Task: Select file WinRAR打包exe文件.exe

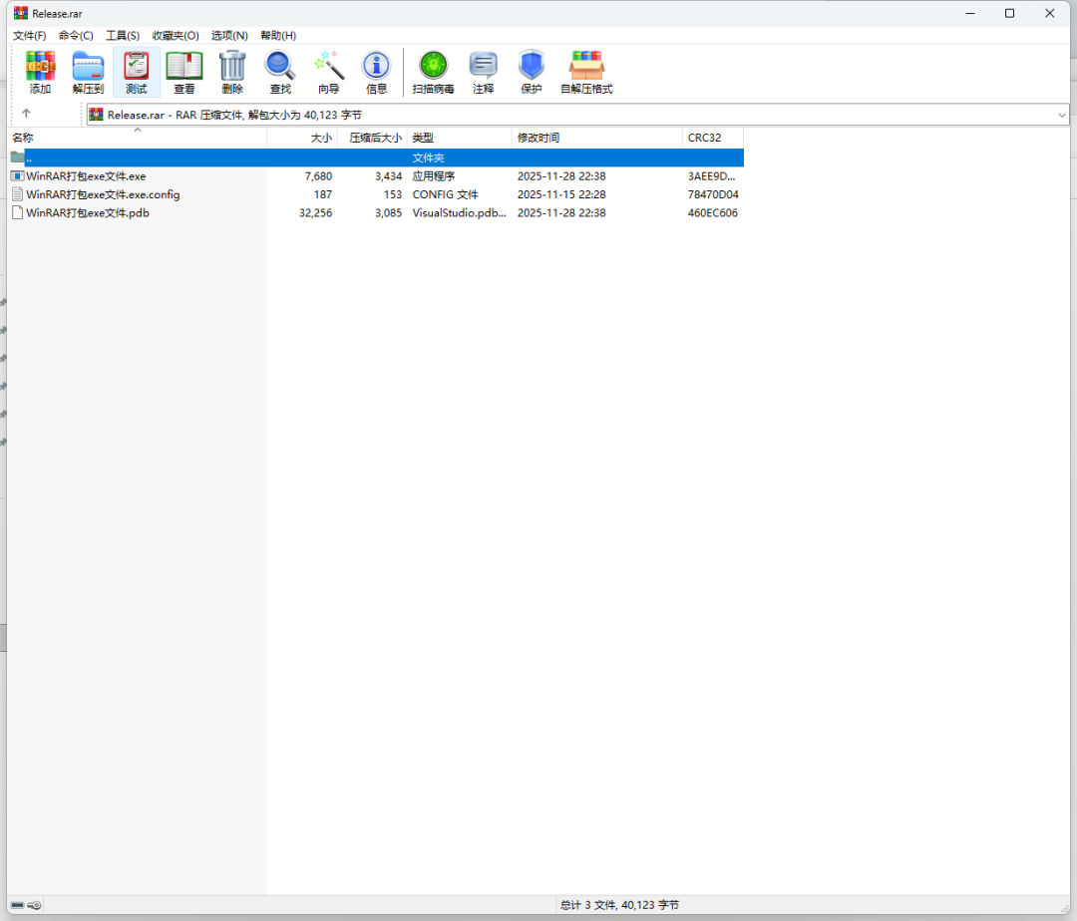Action: tap(86, 176)
